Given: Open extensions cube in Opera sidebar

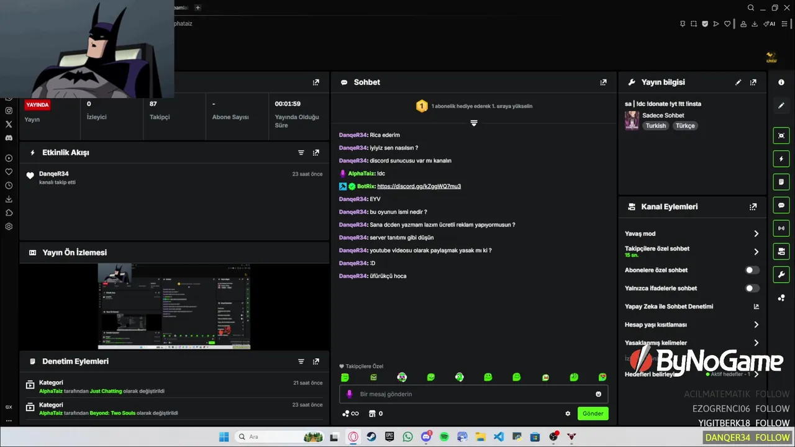Looking at the screenshot, I should point(9,213).
